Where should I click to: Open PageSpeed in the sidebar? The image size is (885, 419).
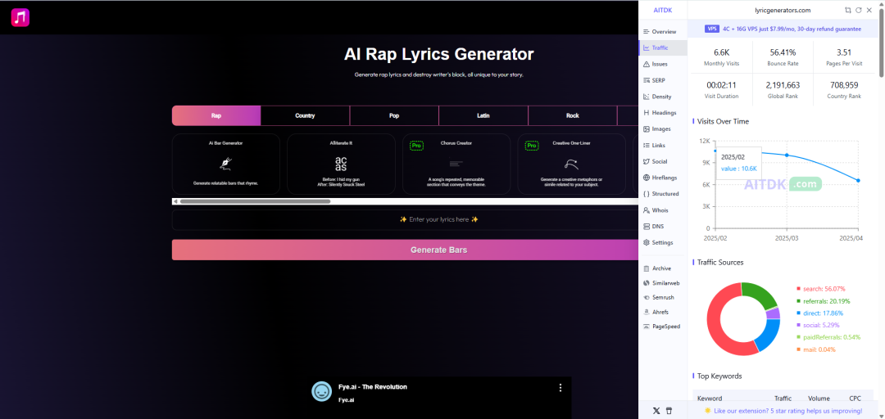pos(663,326)
